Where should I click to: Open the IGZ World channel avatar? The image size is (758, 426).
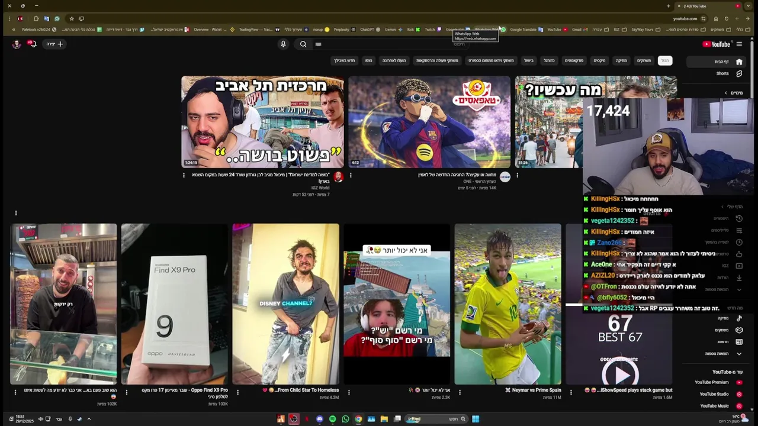pos(338,177)
